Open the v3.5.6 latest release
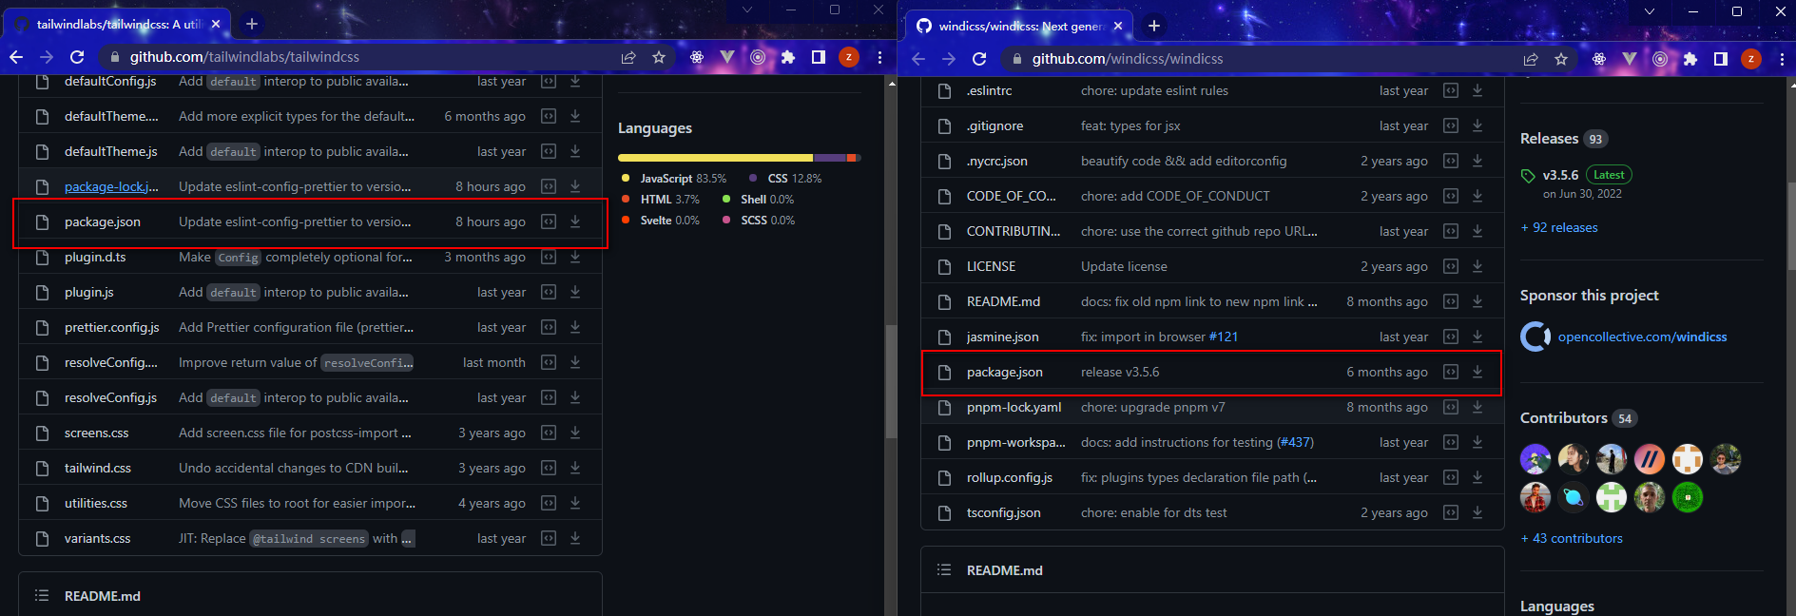The image size is (1796, 616). tap(1560, 175)
